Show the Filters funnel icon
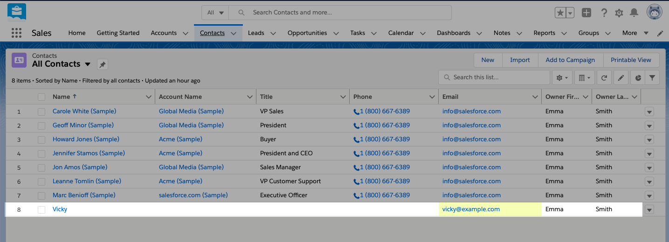This screenshot has height=242, width=669. (x=652, y=77)
